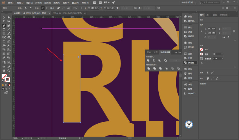Screen dimensions: 239x140
Task: Choose the Magic Wand tool
Action: 4,21
